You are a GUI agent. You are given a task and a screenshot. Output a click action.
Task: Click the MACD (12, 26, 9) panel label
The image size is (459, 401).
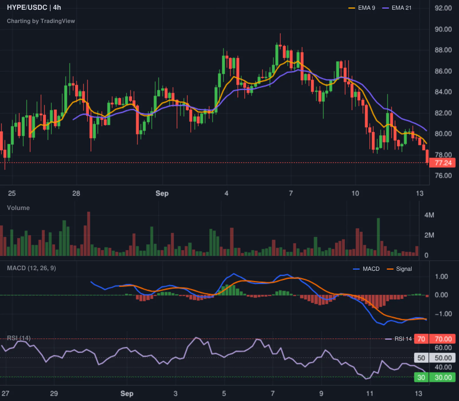point(32,268)
